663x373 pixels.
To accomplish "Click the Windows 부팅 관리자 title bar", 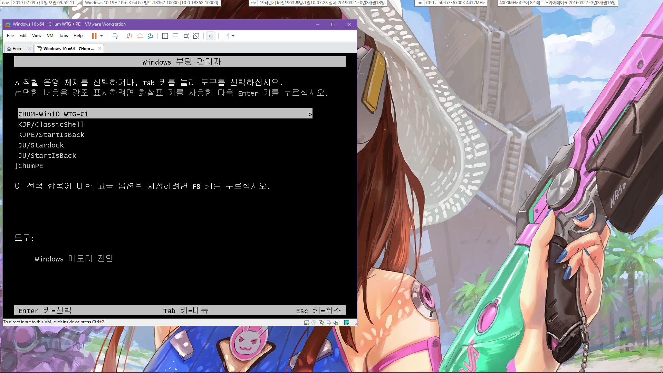I will coord(180,61).
